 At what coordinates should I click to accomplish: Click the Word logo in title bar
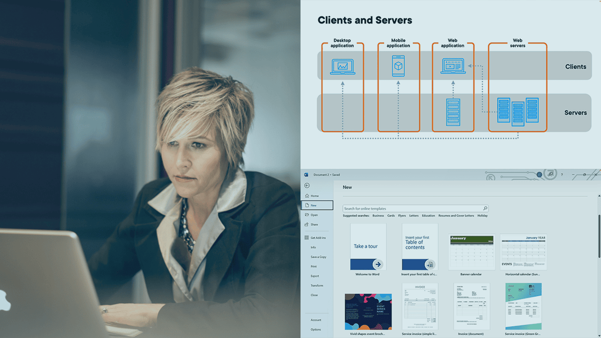tap(306, 175)
